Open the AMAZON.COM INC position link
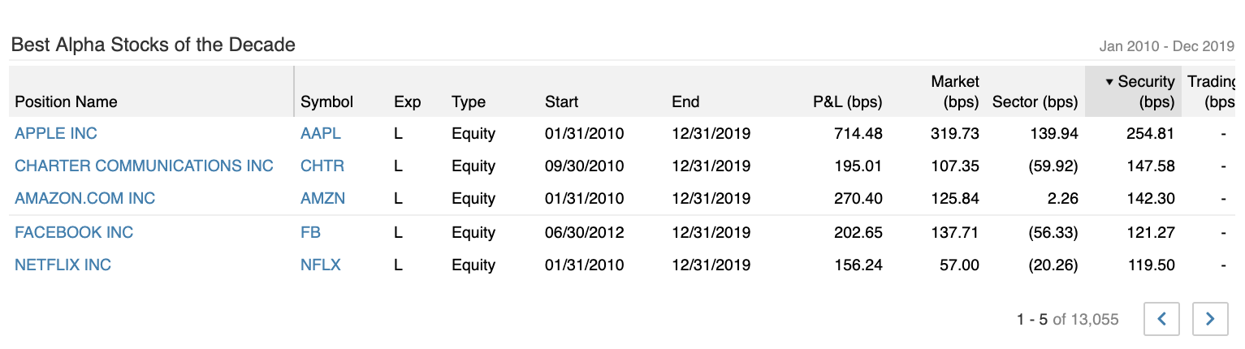The image size is (1245, 349). tap(84, 198)
